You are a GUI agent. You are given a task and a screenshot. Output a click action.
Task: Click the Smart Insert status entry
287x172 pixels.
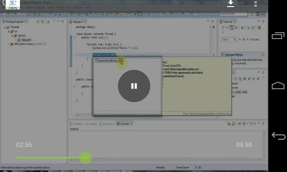[183, 167]
